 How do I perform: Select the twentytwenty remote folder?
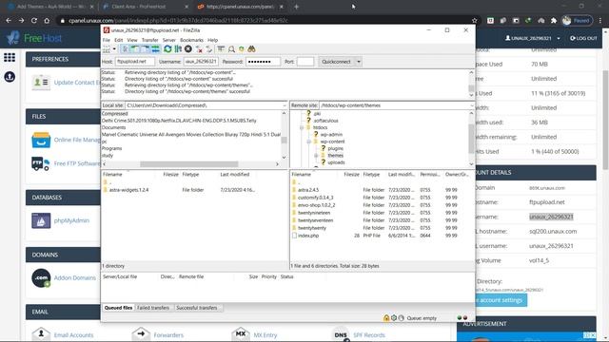tap(312, 228)
